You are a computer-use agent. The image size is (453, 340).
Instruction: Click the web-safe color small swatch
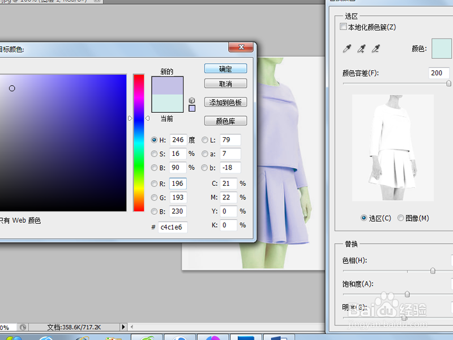click(192, 108)
